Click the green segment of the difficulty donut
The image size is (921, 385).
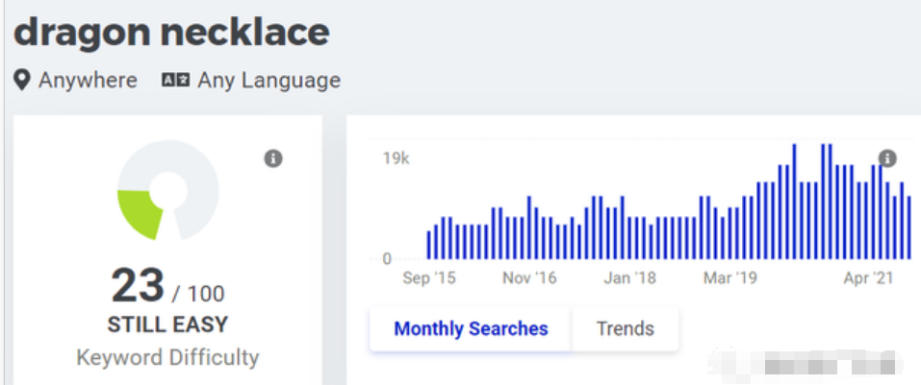137,211
